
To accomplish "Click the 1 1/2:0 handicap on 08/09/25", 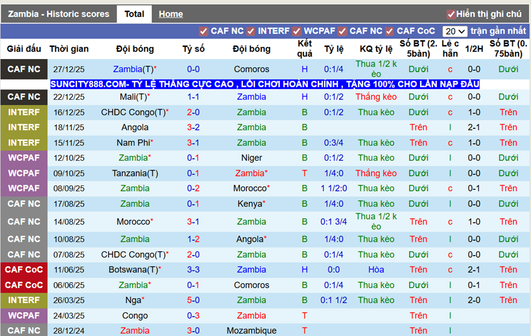I will pyautogui.click(x=334, y=188).
